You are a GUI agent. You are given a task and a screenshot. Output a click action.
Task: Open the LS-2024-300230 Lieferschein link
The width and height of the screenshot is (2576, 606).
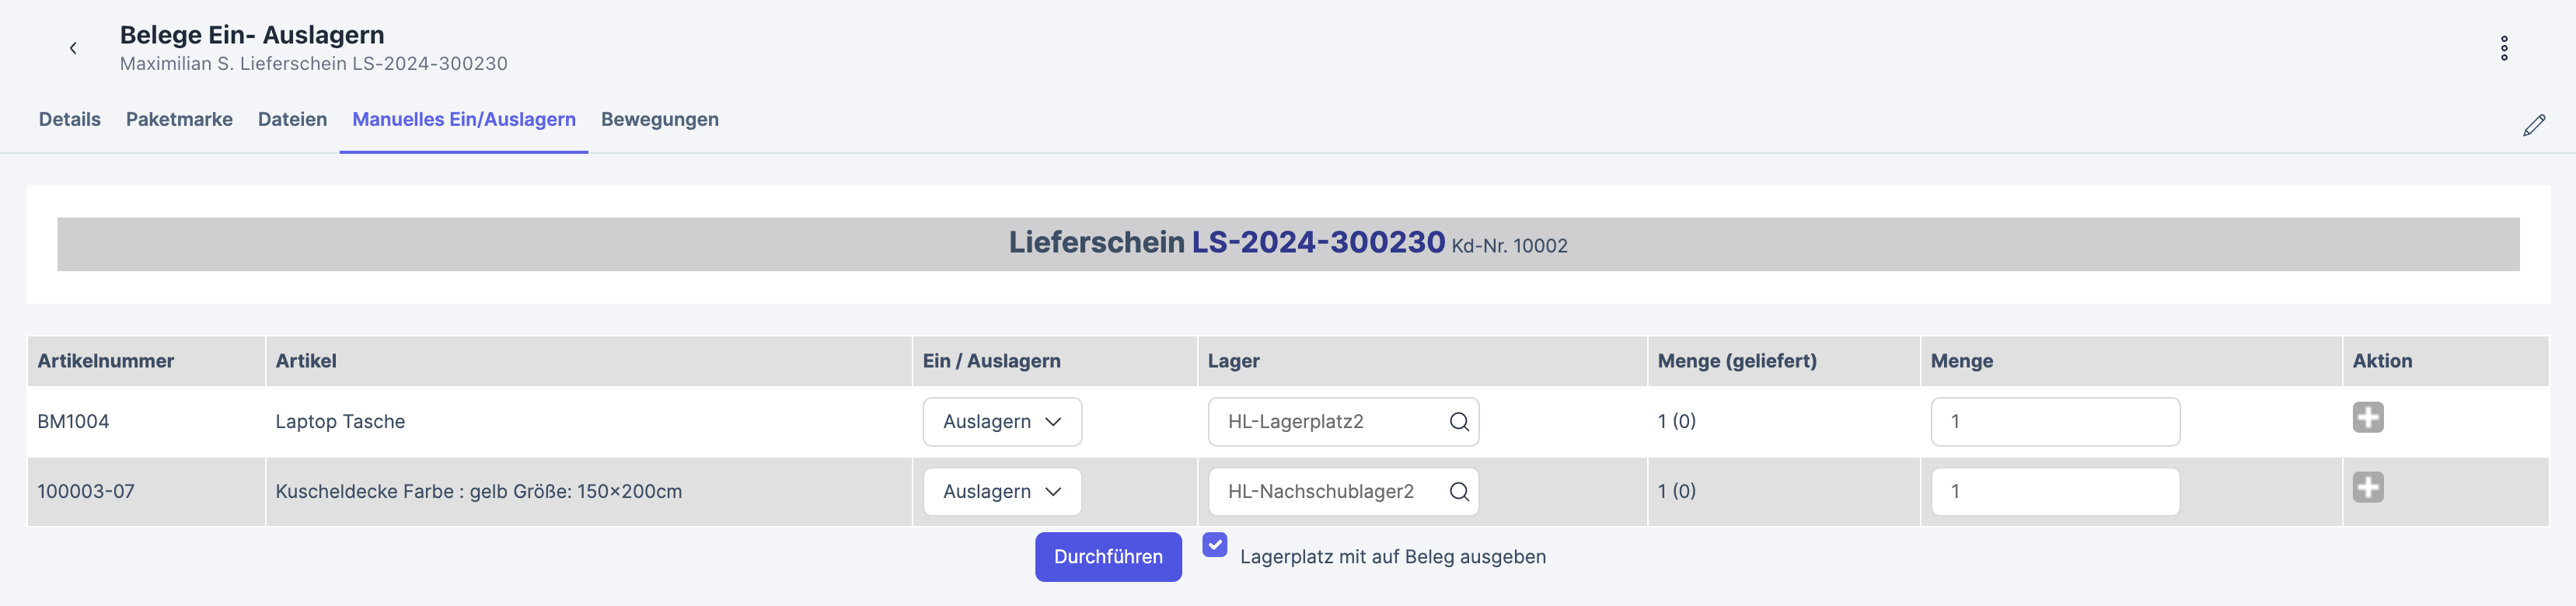point(1317,243)
